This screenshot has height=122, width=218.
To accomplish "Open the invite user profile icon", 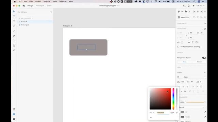I will click(x=184, y=6).
